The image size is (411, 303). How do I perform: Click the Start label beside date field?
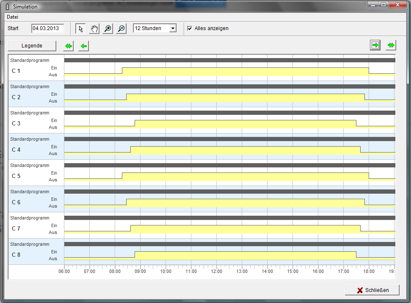point(13,28)
